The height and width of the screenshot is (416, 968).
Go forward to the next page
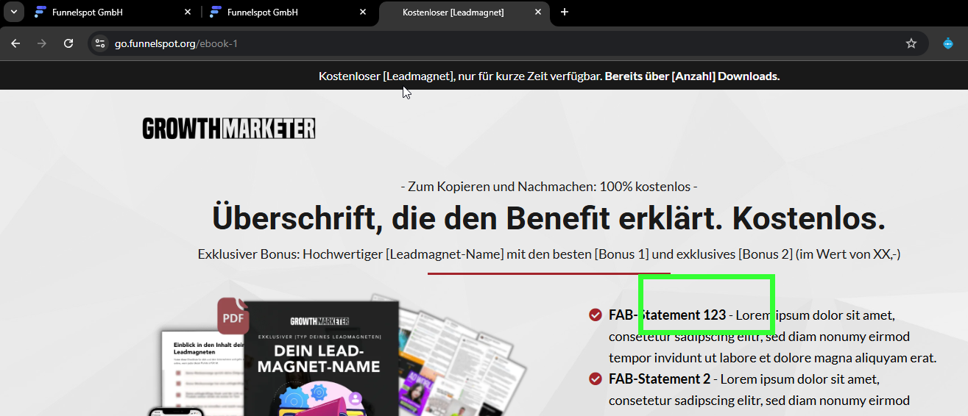click(42, 43)
